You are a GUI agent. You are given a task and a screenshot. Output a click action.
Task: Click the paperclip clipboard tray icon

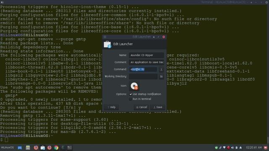220,148
